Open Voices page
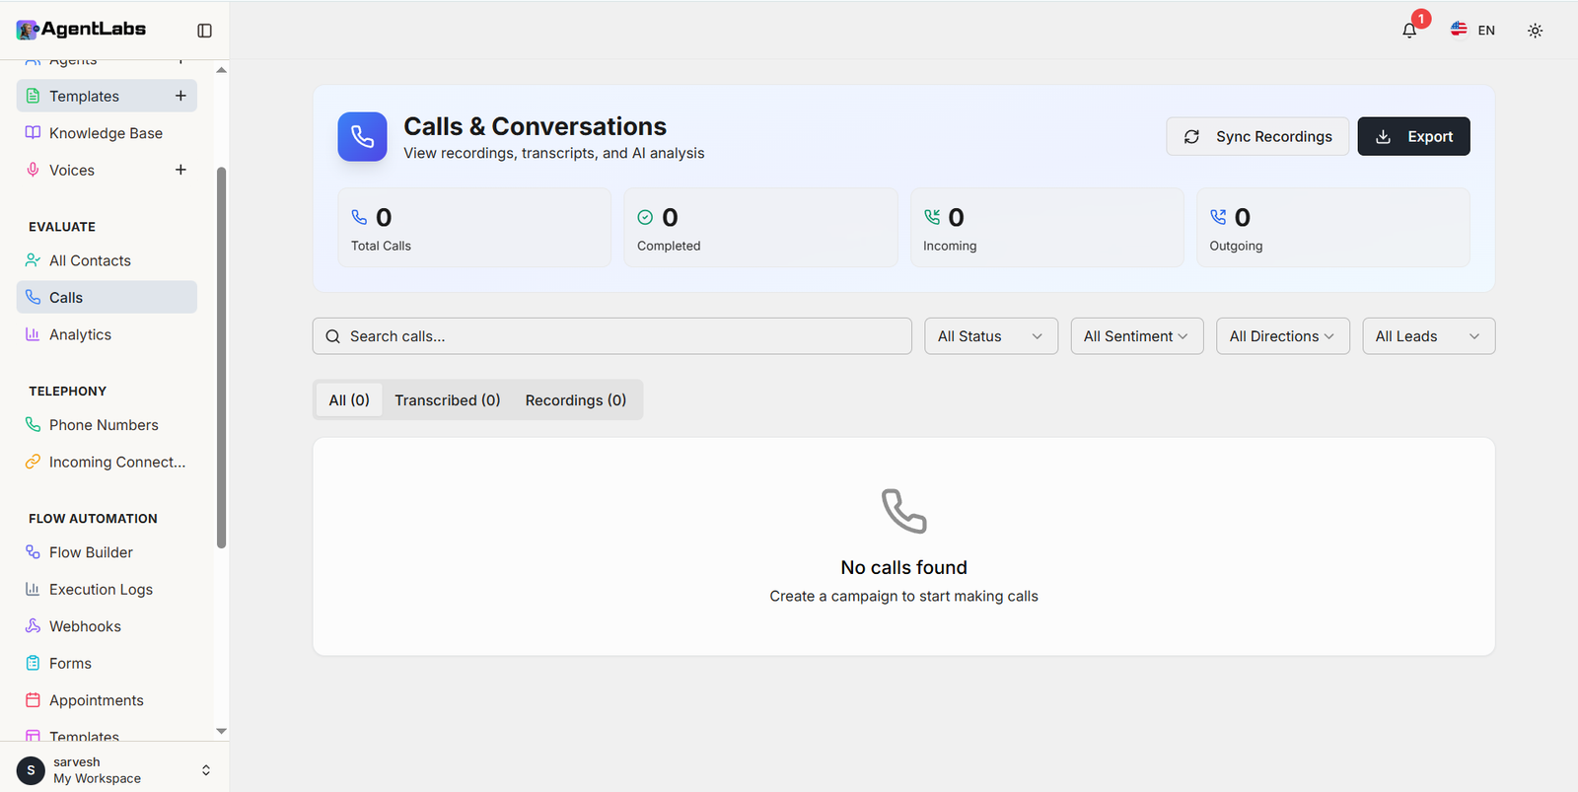Image resolution: width=1578 pixels, height=792 pixels. 107,170
